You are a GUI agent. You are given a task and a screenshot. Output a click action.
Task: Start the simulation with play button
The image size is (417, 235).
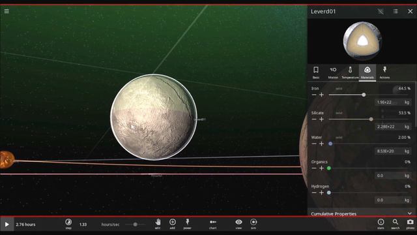pos(7,225)
